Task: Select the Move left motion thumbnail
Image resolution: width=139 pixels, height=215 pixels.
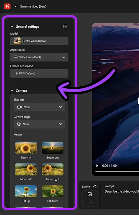Action: 26,169
